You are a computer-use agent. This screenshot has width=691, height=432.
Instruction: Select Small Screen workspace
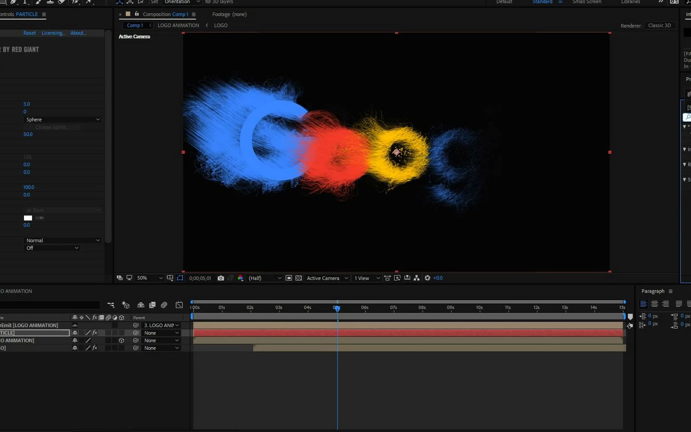pyautogui.click(x=587, y=2)
